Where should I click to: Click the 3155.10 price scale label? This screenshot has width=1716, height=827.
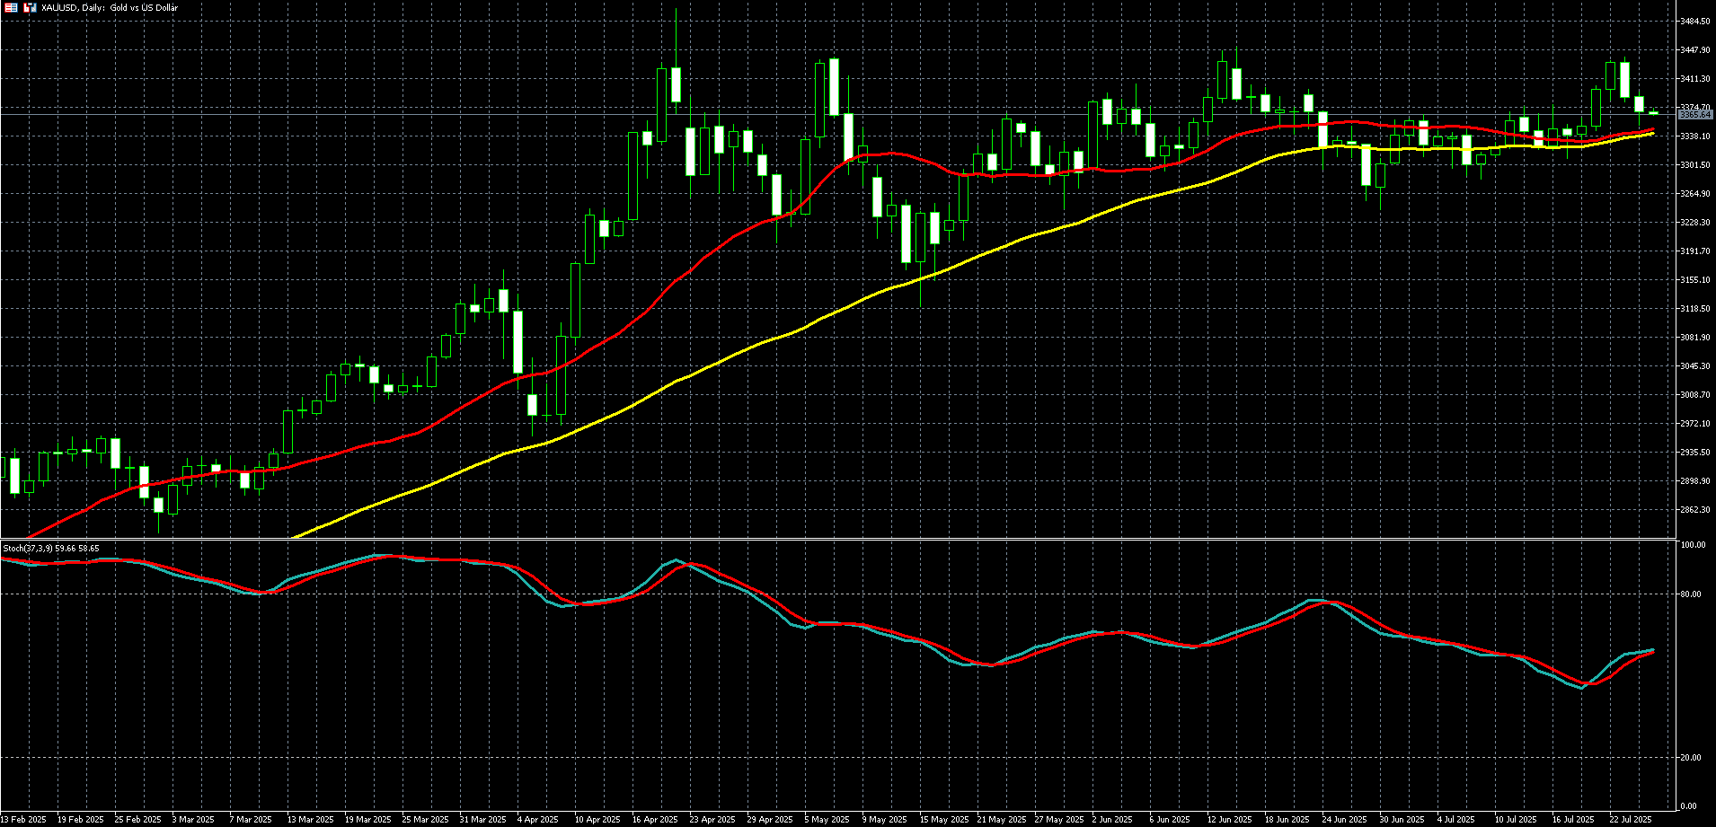[x=1694, y=280]
